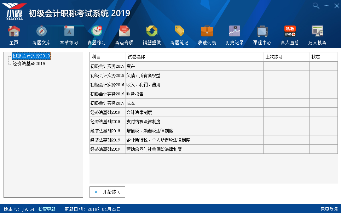Select the 会计法律制度 row
The image size is (341, 213).
pyautogui.click(x=214, y=112)
